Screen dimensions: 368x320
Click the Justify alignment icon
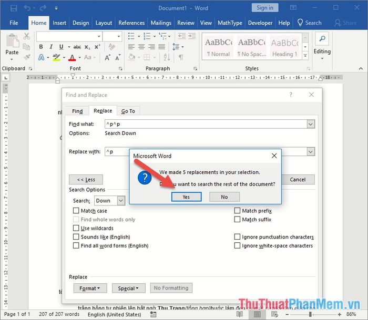(162, 47)
